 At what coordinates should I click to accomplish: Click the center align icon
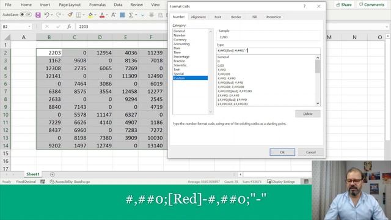[151, 15]
